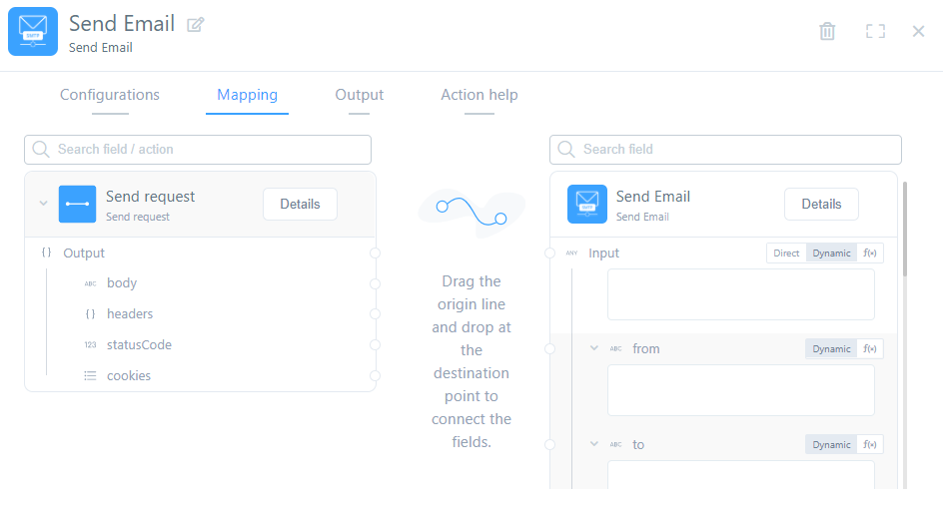Screen dimensions: 943x510
Task: Click the right panel vertical scrollbar
Action: click(905, 230)
